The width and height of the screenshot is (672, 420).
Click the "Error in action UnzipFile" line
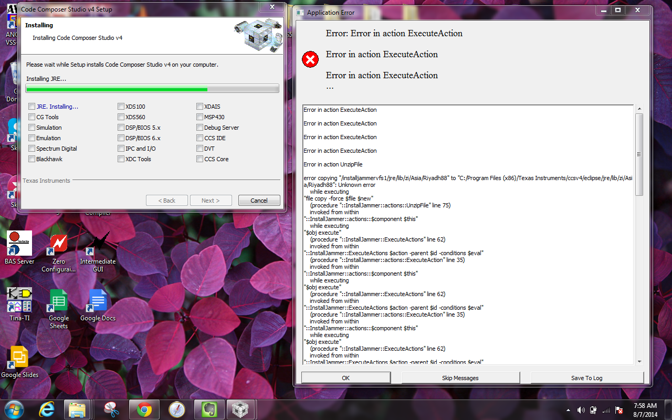333,164
